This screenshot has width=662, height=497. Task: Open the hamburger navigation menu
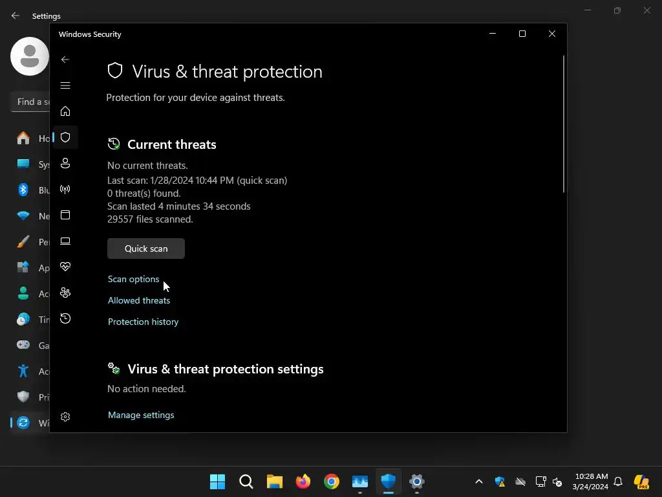(65, 85)
